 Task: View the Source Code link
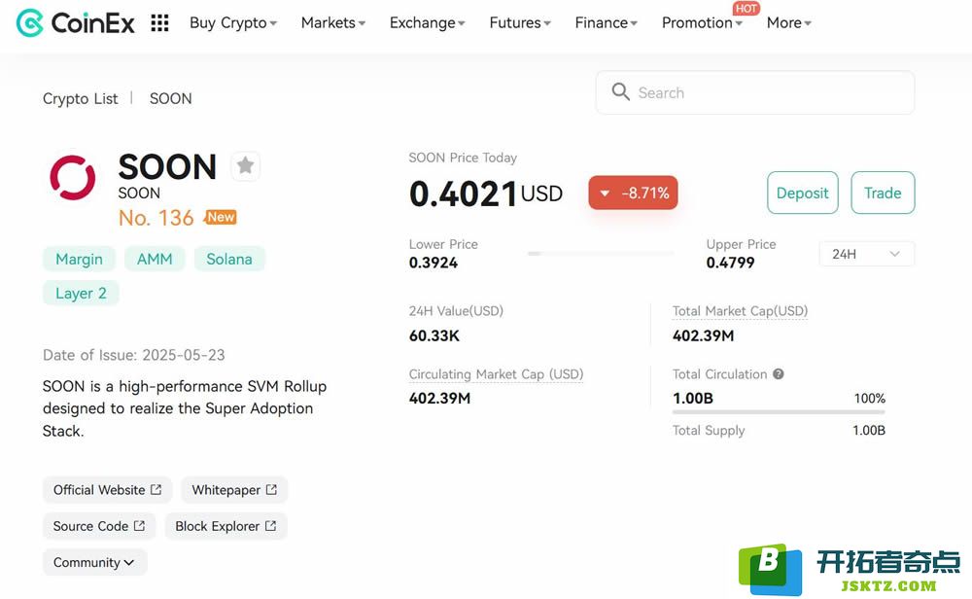coord(99,526)
